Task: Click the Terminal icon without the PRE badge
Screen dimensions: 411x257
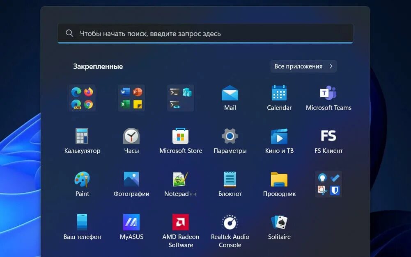Action: click(x=175, y=92)
